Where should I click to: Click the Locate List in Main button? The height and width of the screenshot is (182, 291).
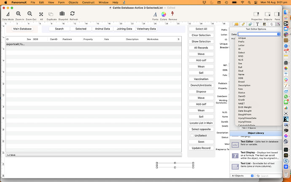point(201,123)
